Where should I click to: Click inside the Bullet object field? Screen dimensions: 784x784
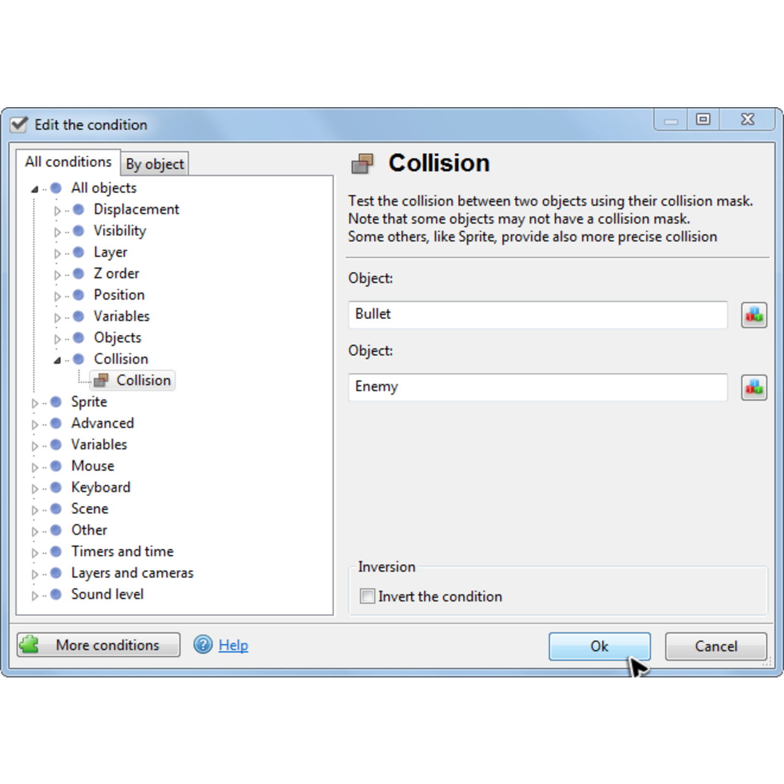point(537,314)
